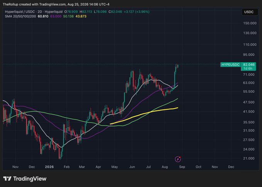Click the 71.000 price axis label
262x187 pixels.
[249, 75]
